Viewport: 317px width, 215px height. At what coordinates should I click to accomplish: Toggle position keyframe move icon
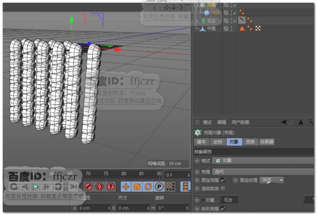point(126,187)
